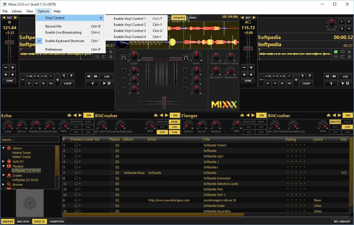Toggle the MIC/AUX section
The image size is (354, 225).
23,221
